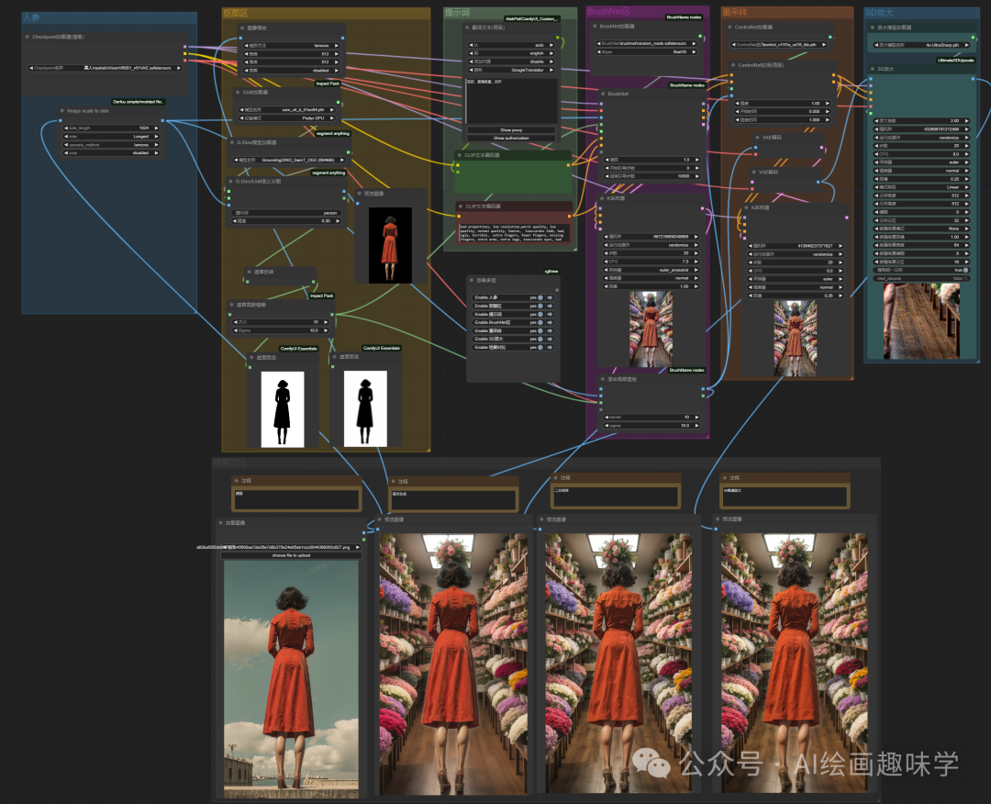Click the SD放大 node zoomed preview image
The height and width of the screenshot is (804, 991).
[921, 321]
